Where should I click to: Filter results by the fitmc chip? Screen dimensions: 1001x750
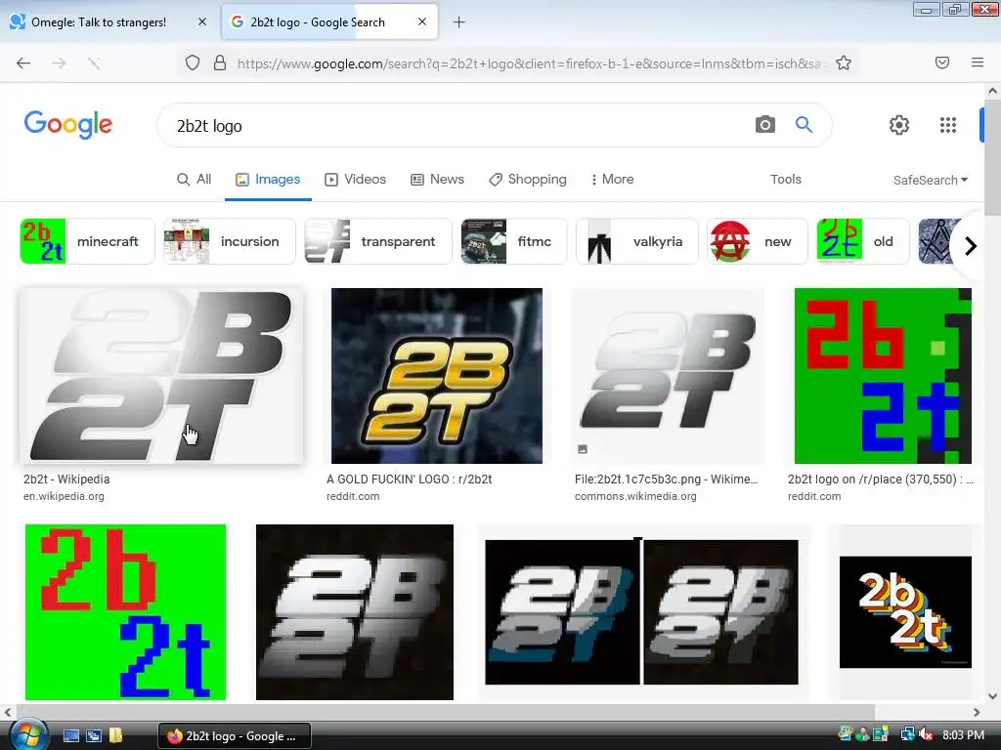[514, 241]
